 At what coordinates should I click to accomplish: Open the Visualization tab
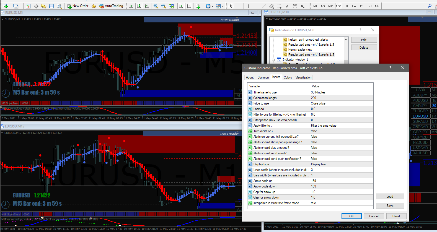(303, 77)
